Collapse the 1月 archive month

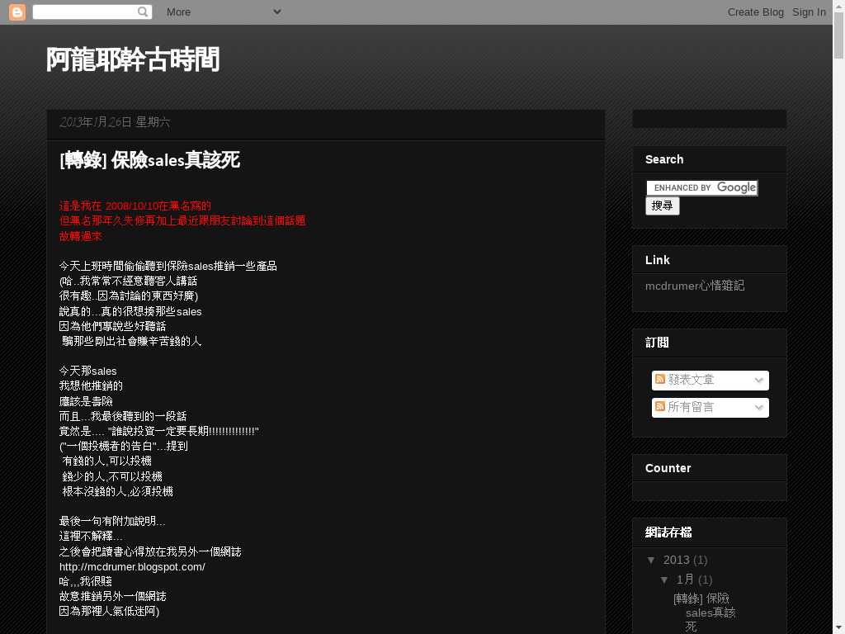point(665,580)
